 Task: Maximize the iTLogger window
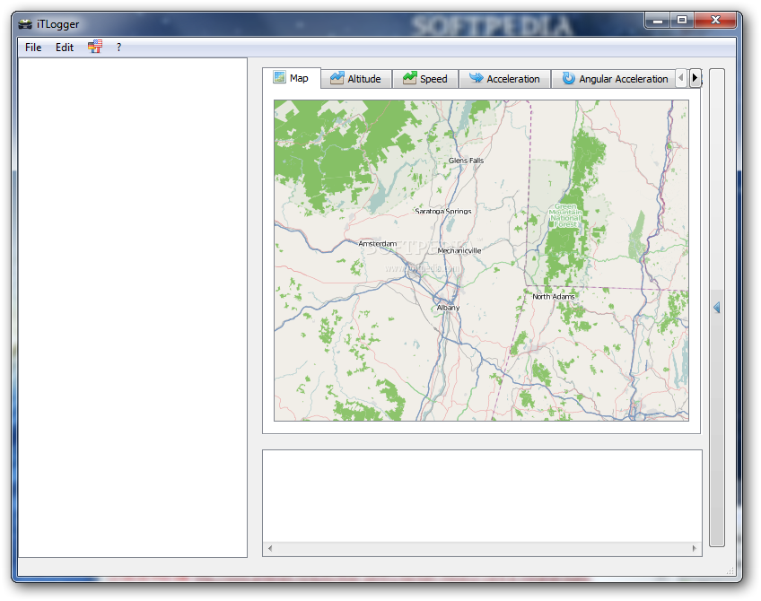click(x=682, y=21)
